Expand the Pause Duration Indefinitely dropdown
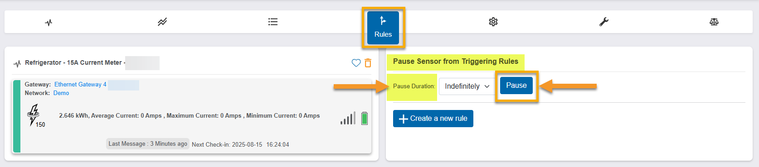This screenshot has height=167, width=759. point(467,86)
